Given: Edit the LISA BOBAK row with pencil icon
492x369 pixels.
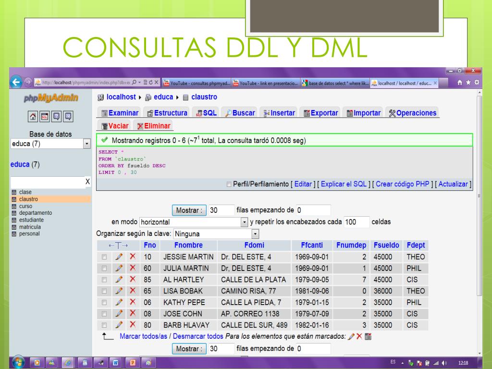Looking at the screenshot, I should pyautogui.click(x=119, y=291).
